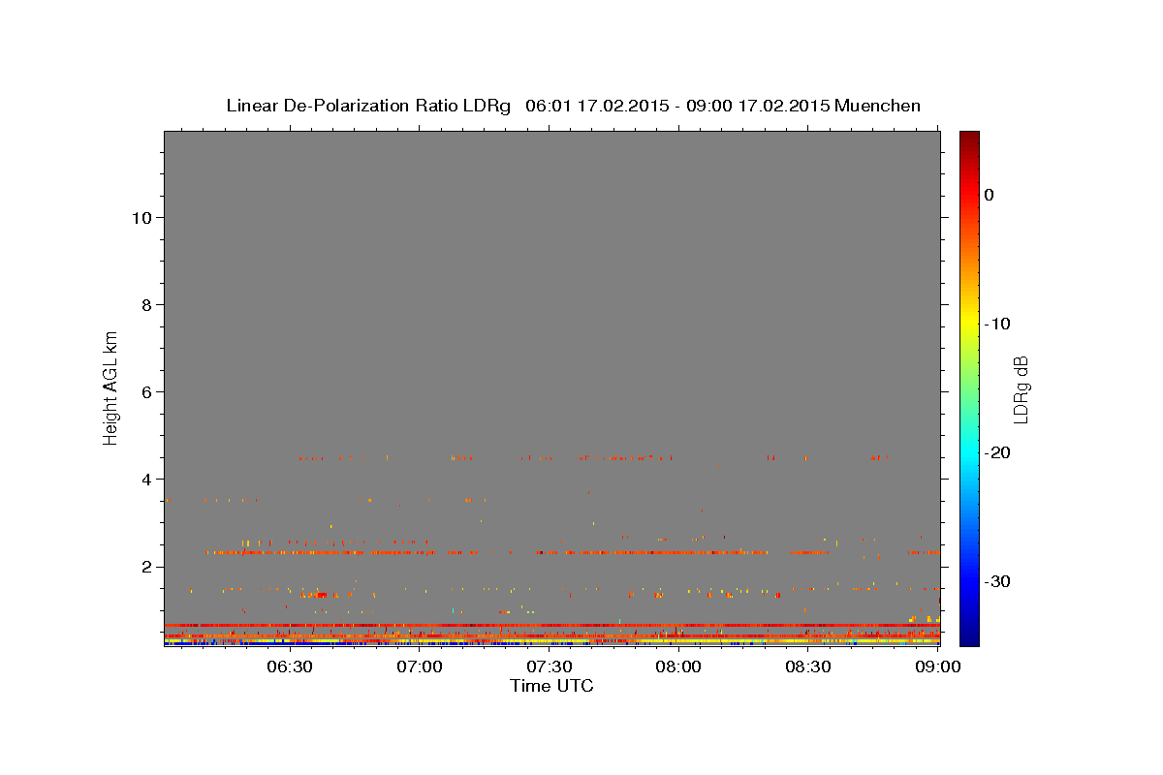Select the 08:30 time tick label
Image resolution: width=1163 pixels, height=775 pixels.
tap(807, 666)
